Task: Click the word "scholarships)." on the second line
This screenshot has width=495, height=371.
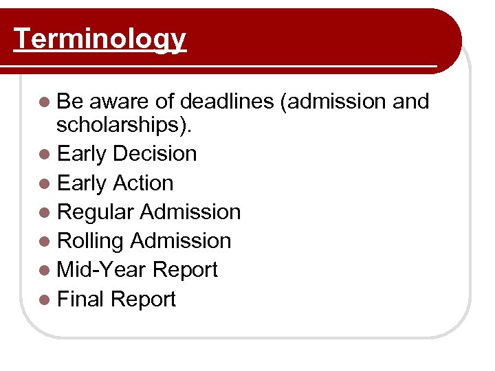Action: pos(125,125)
